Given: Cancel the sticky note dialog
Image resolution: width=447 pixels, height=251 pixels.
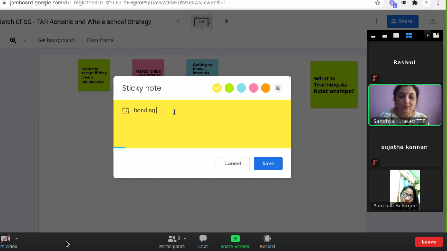Looking at the screenshot, I should pyautogui.click(x=232, y=164).
